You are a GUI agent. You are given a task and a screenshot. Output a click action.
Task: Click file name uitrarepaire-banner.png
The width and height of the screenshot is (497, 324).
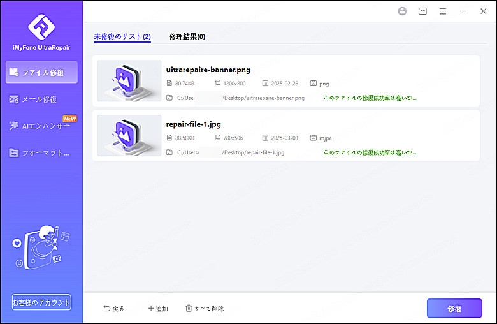pos(208,70)
